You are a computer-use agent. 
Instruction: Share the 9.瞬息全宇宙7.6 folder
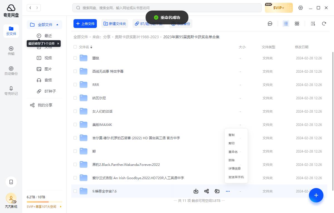(x=207, y=191)
